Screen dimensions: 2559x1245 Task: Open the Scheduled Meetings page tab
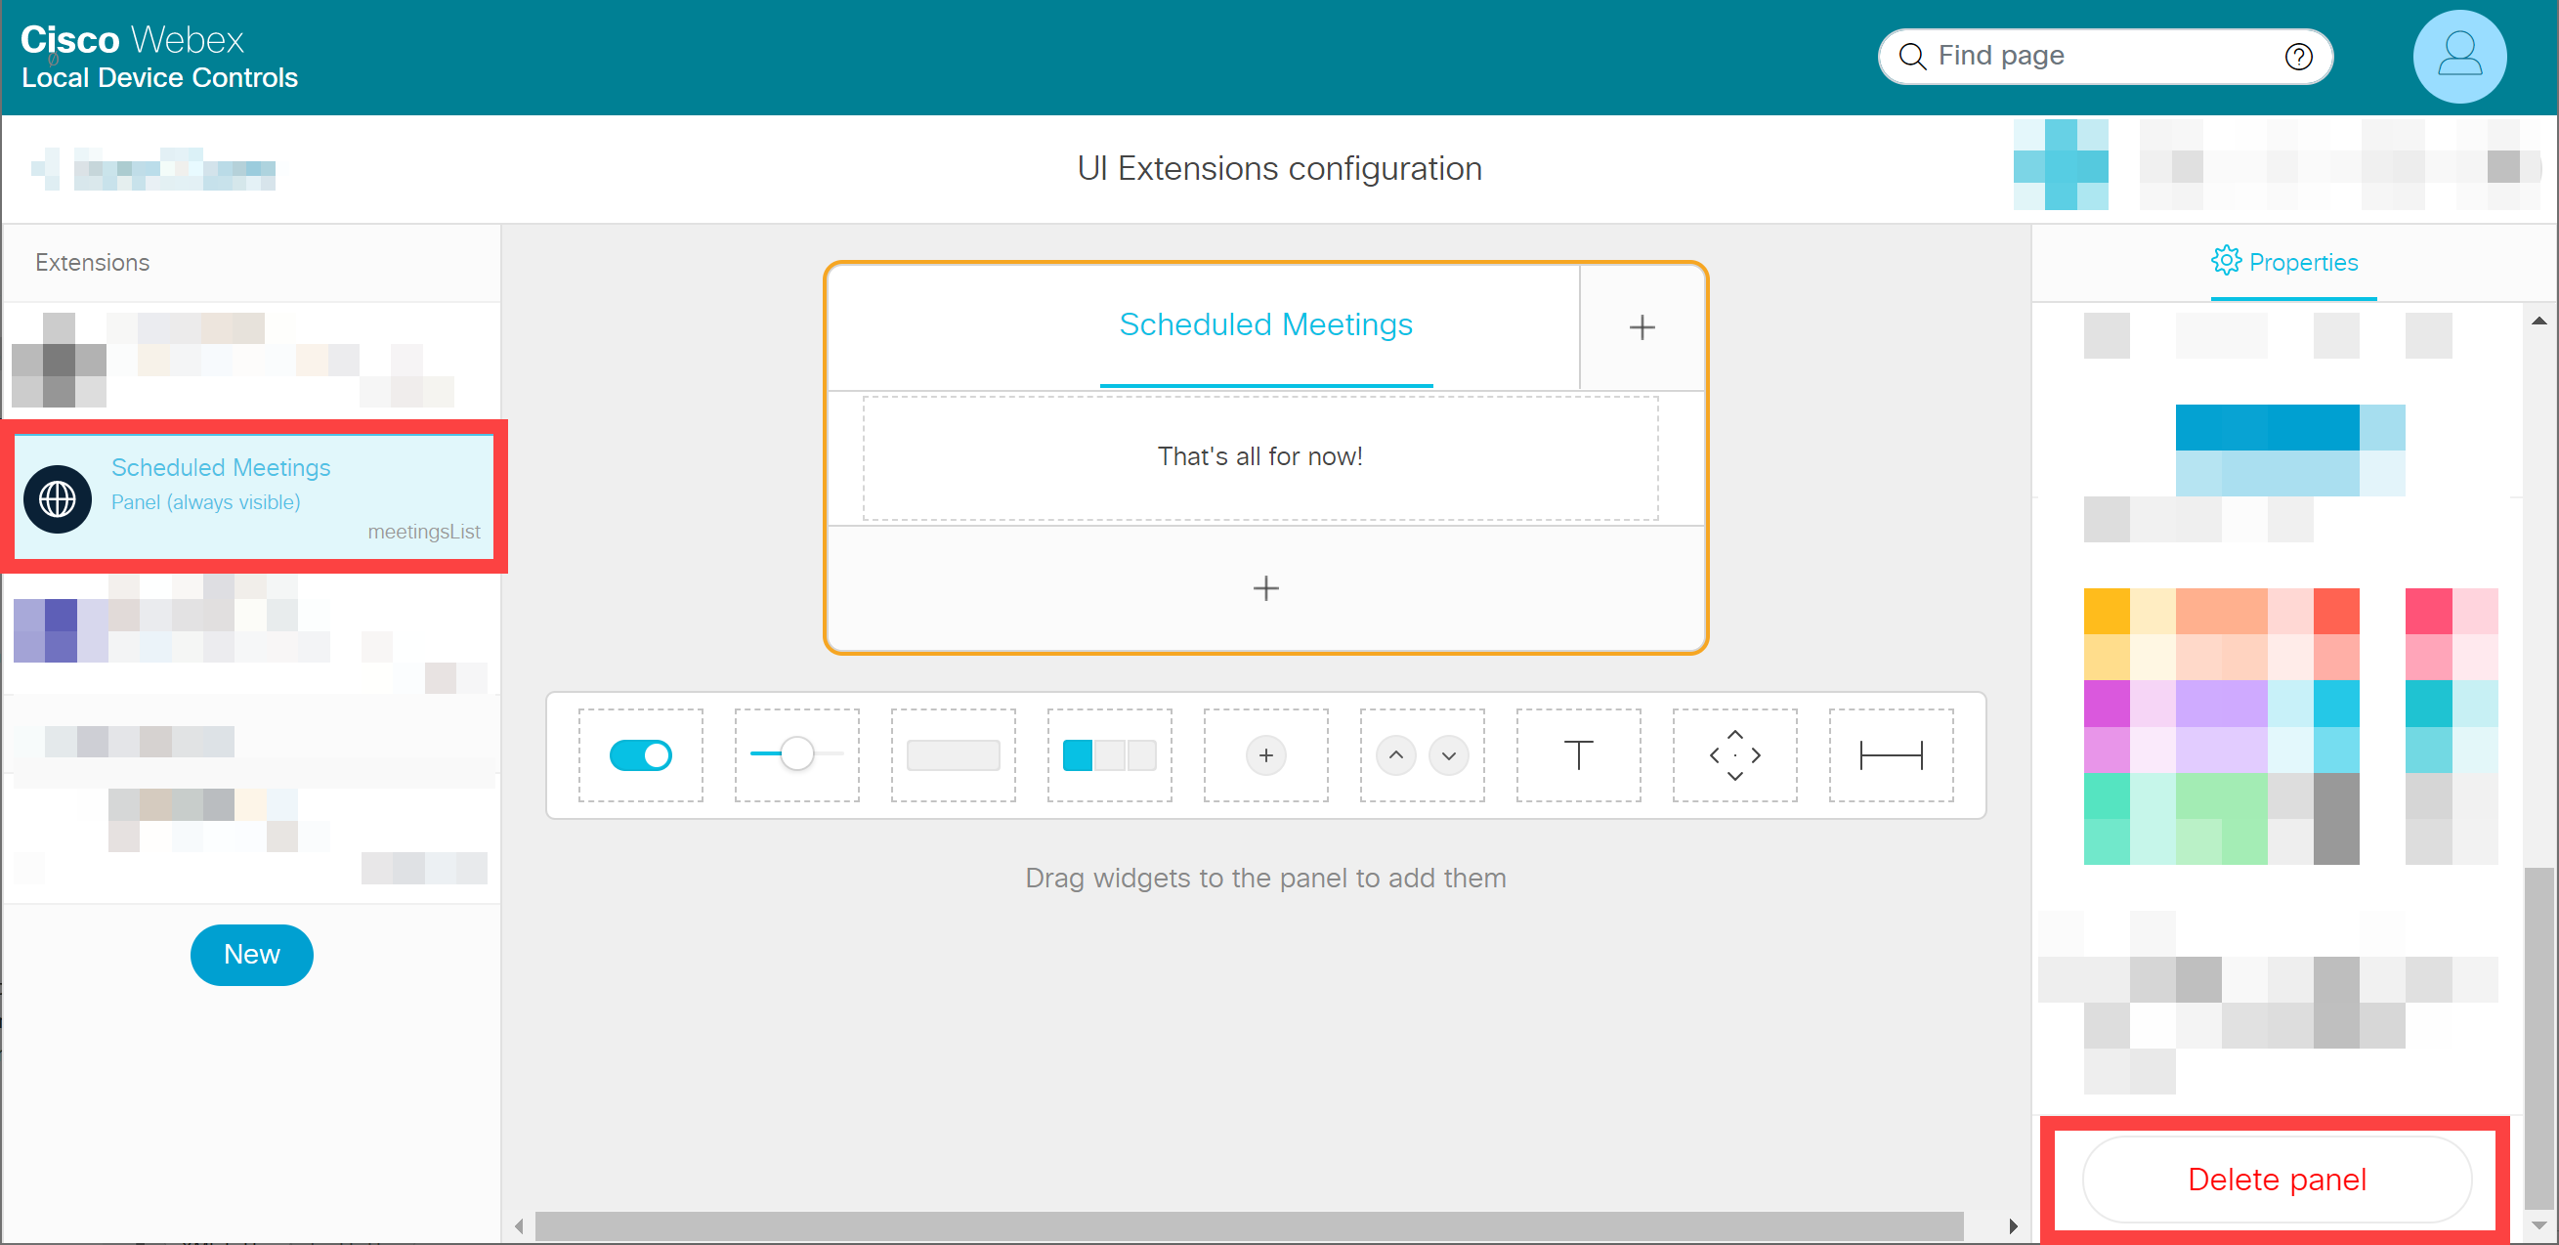pos(1264,324)
